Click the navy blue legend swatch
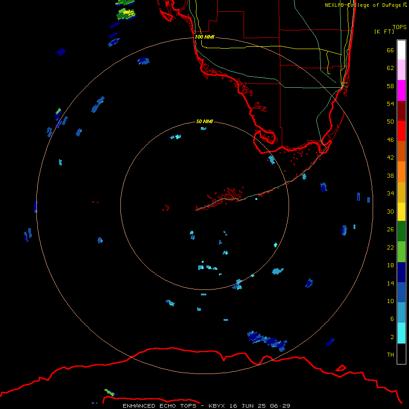The image size is (409, 409). click(401, 272)
